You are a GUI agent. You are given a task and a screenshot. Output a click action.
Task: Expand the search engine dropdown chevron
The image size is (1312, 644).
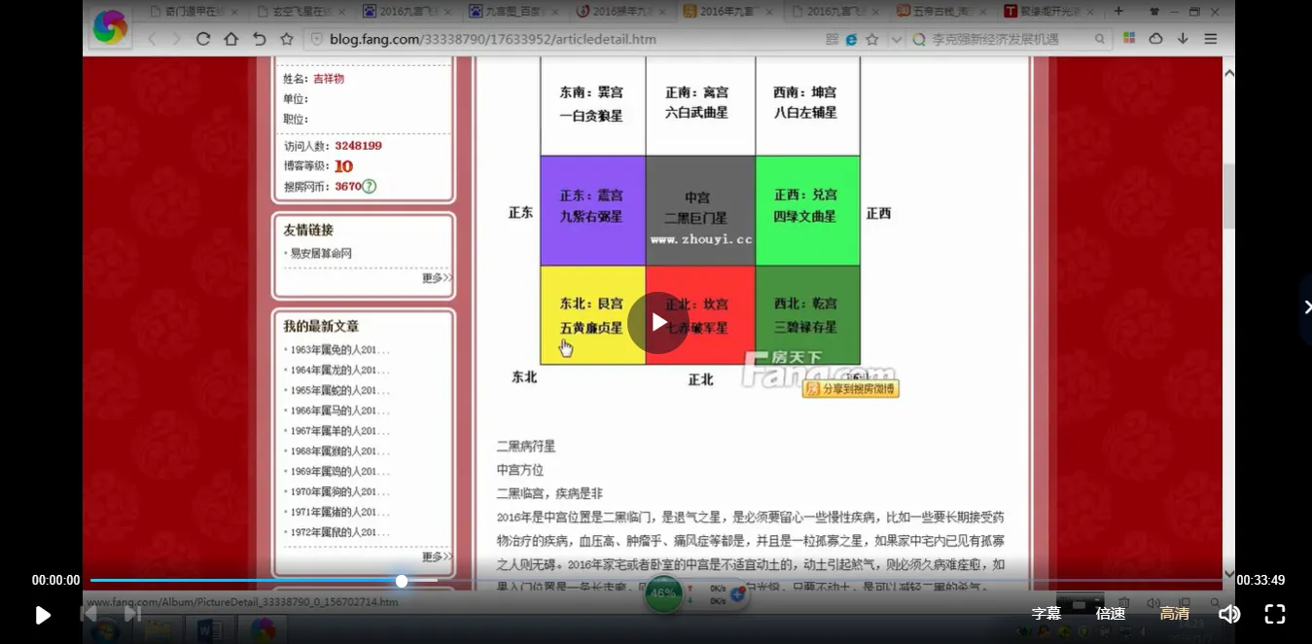(896, 40)
